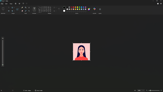Pick the turquoise blue color swatch
Screen dimensions: 163x92
(x=81, y=7)
